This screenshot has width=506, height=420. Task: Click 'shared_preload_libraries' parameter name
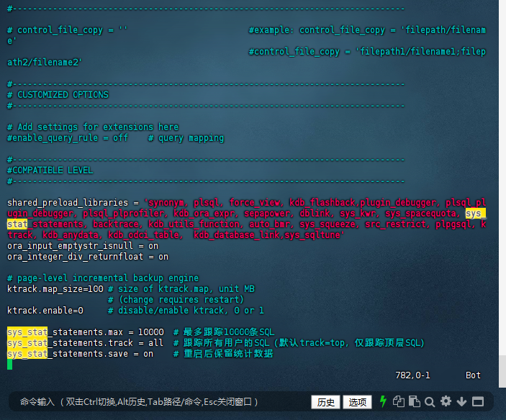(x=68, y=202)
